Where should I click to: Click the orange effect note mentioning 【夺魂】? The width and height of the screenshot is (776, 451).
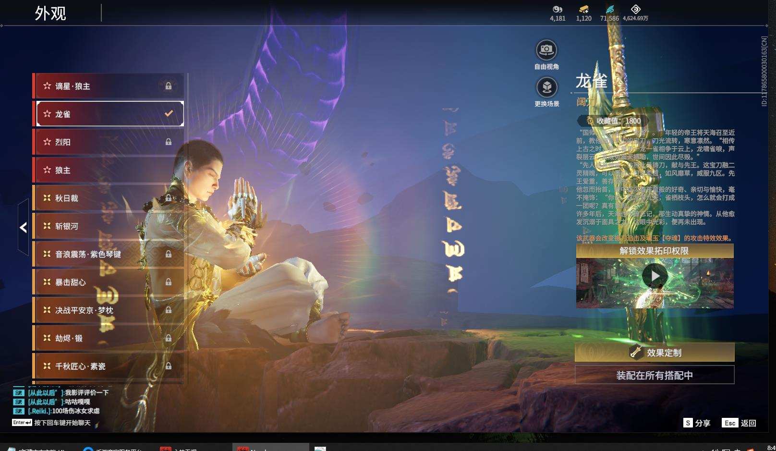(x=655, y=238)
